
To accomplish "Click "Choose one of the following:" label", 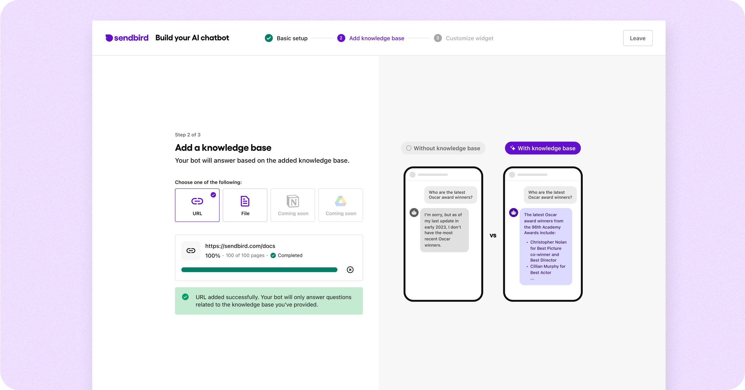I will click(x=208, y=182).
